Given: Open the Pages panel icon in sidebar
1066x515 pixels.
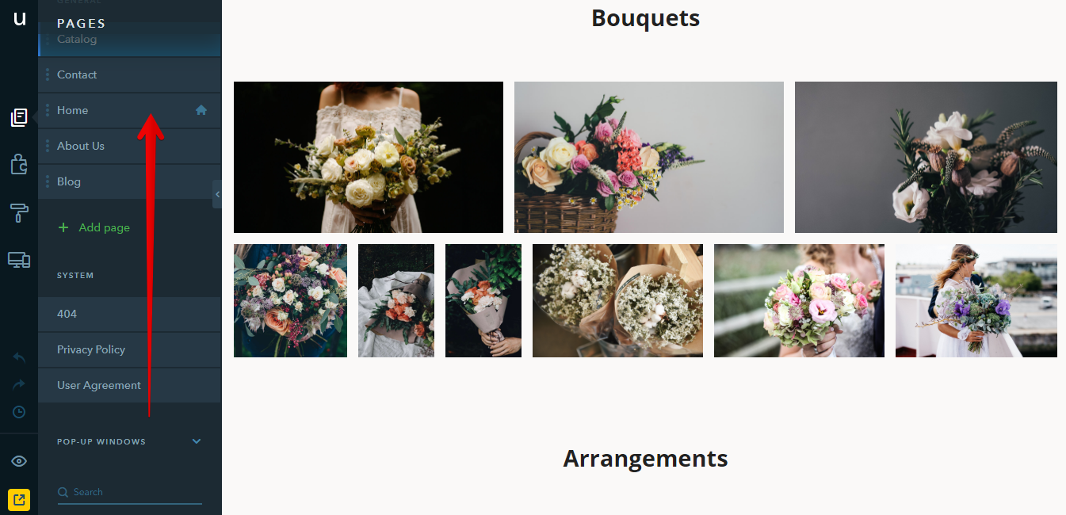Looking at the screenshot, I should point(19,118).
